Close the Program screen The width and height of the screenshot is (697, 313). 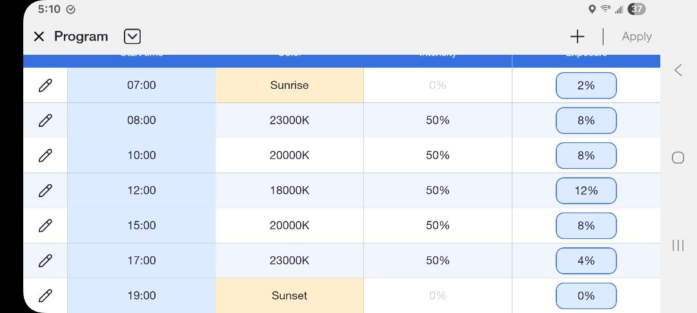point(39,36)
